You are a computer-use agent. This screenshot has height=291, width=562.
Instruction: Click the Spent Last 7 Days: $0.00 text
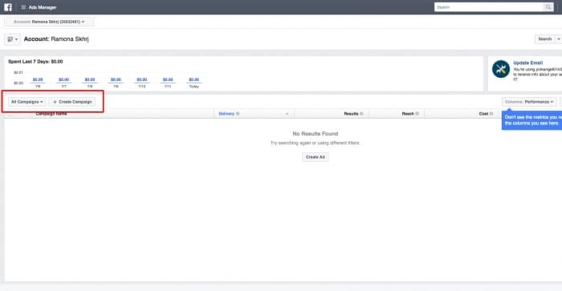[x=35, y=62]
